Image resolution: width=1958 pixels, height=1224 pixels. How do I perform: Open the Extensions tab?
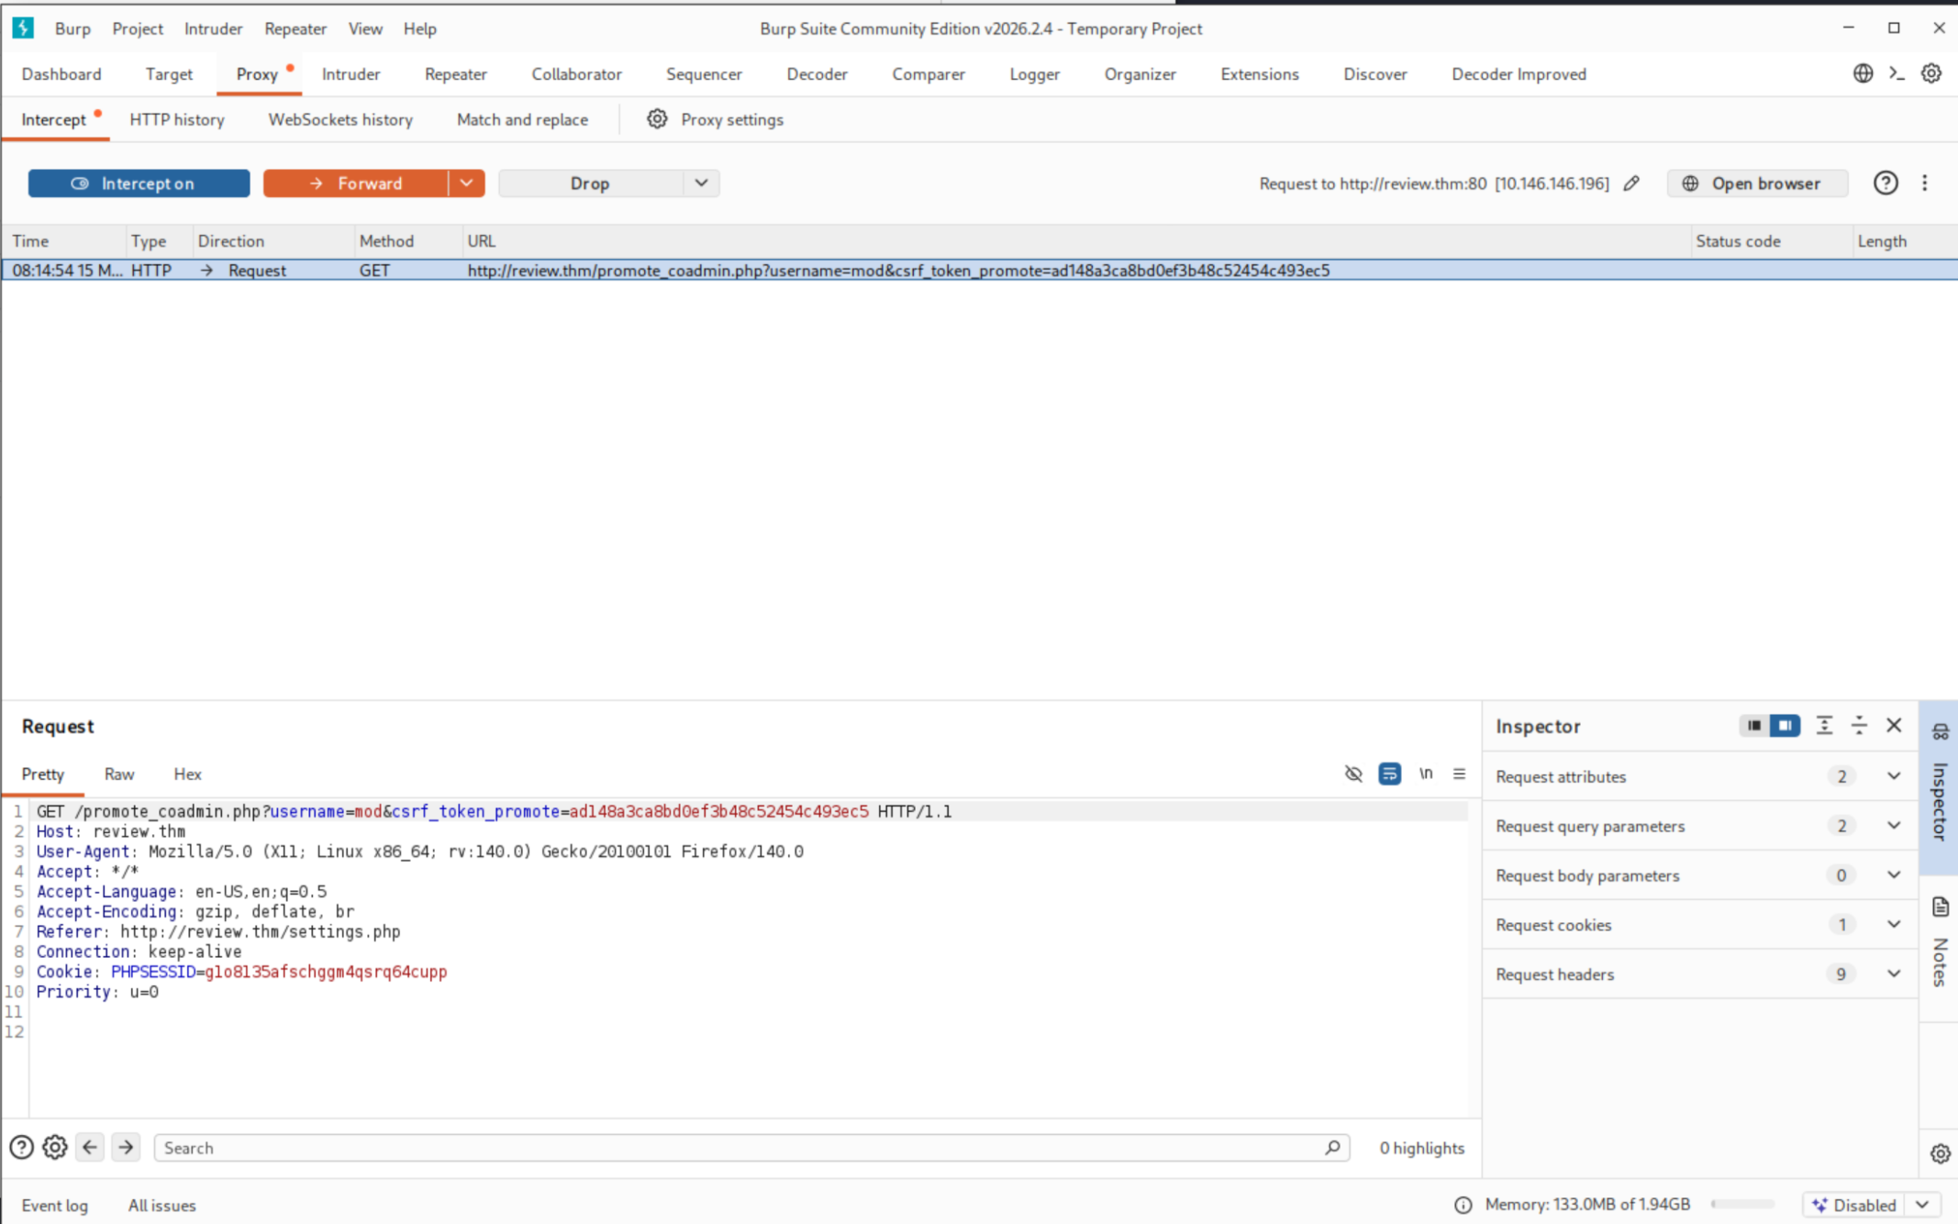[1259, 73]
